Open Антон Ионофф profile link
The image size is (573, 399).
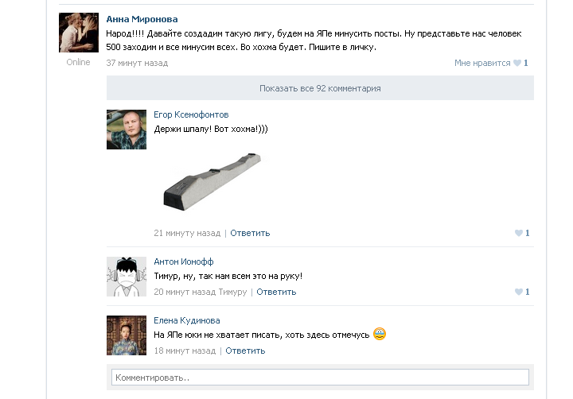point(184,261)
